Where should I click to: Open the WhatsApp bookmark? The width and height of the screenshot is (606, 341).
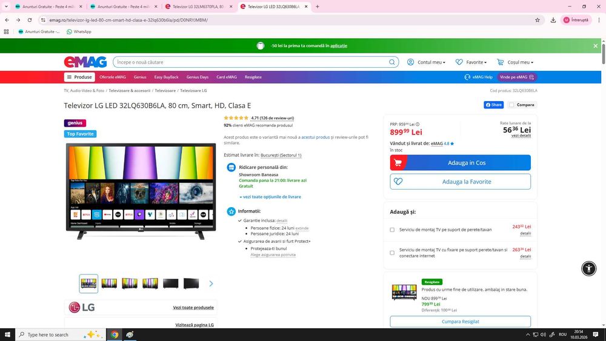tap(79, 31)
